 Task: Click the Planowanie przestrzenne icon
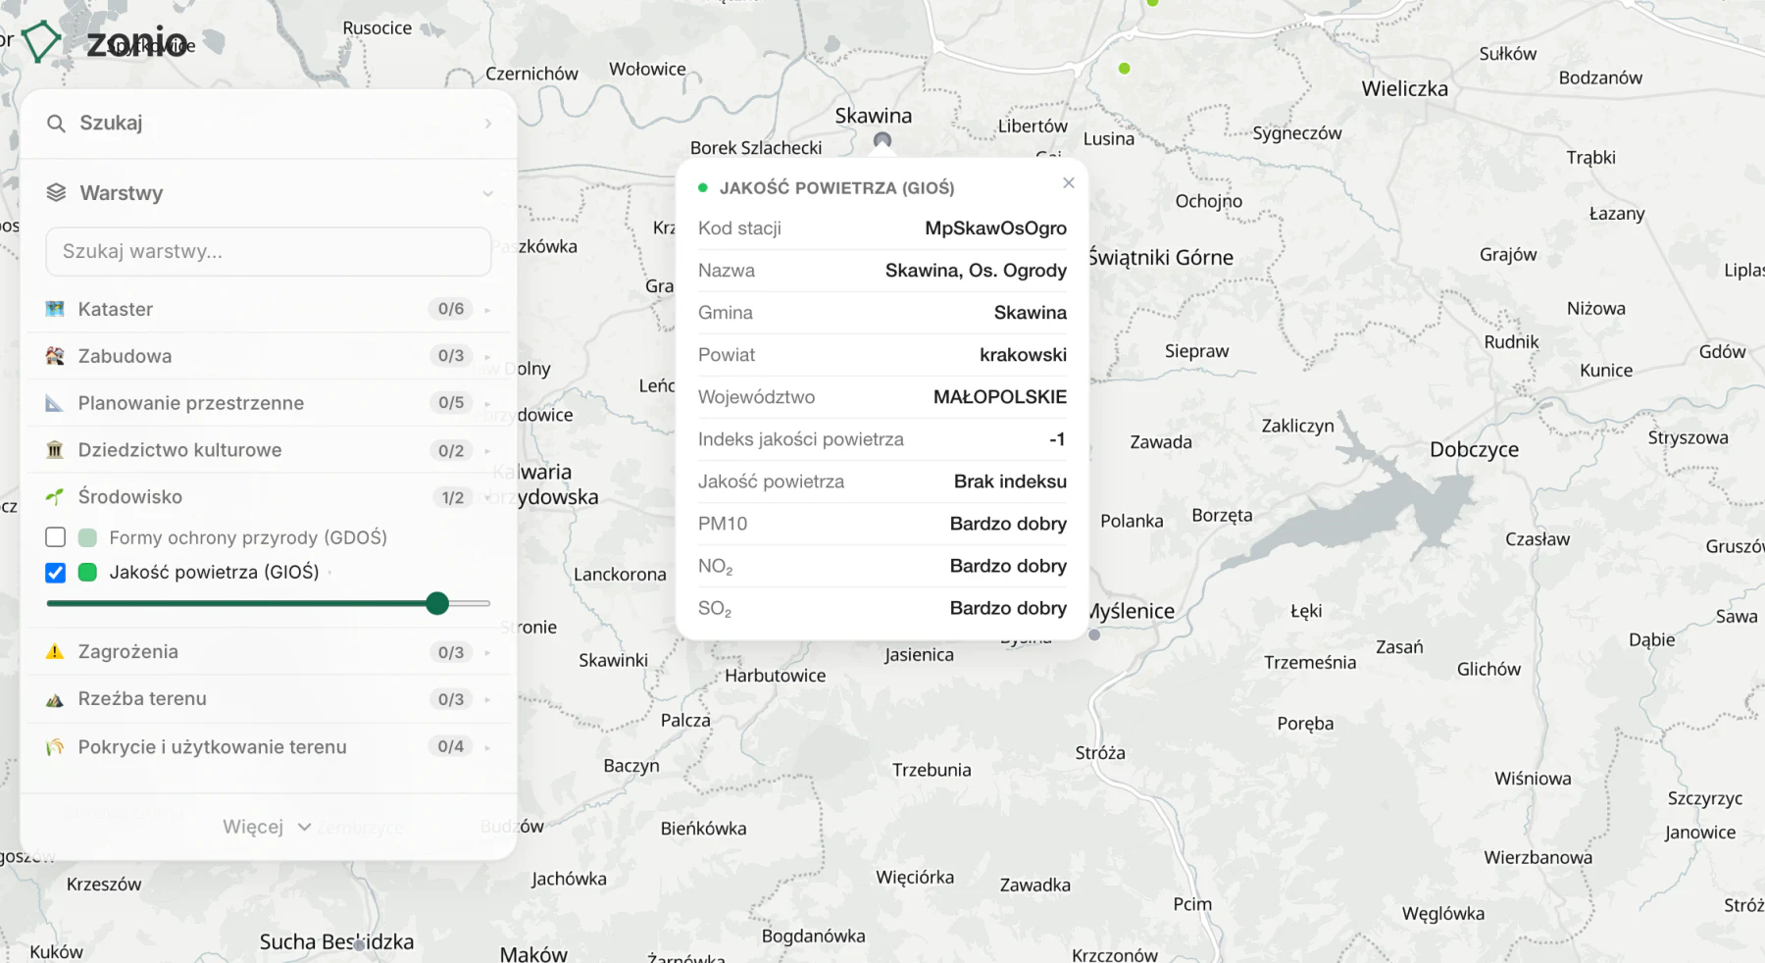[55, 403]
